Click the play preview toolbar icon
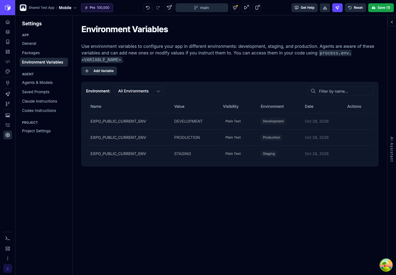This screenshot has width=396, height=275. (x=246, y=8)
